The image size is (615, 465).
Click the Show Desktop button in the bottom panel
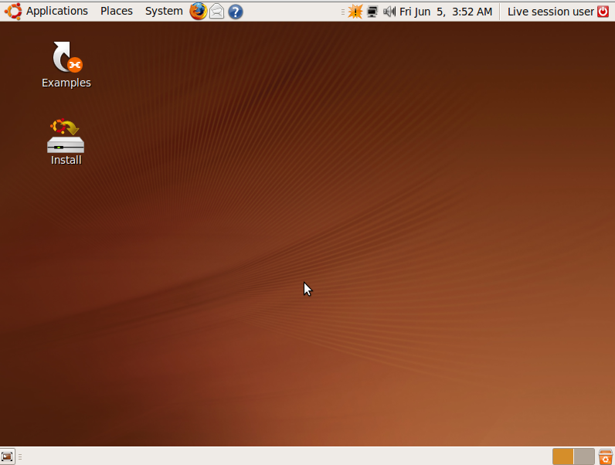(x=7, y=457)
